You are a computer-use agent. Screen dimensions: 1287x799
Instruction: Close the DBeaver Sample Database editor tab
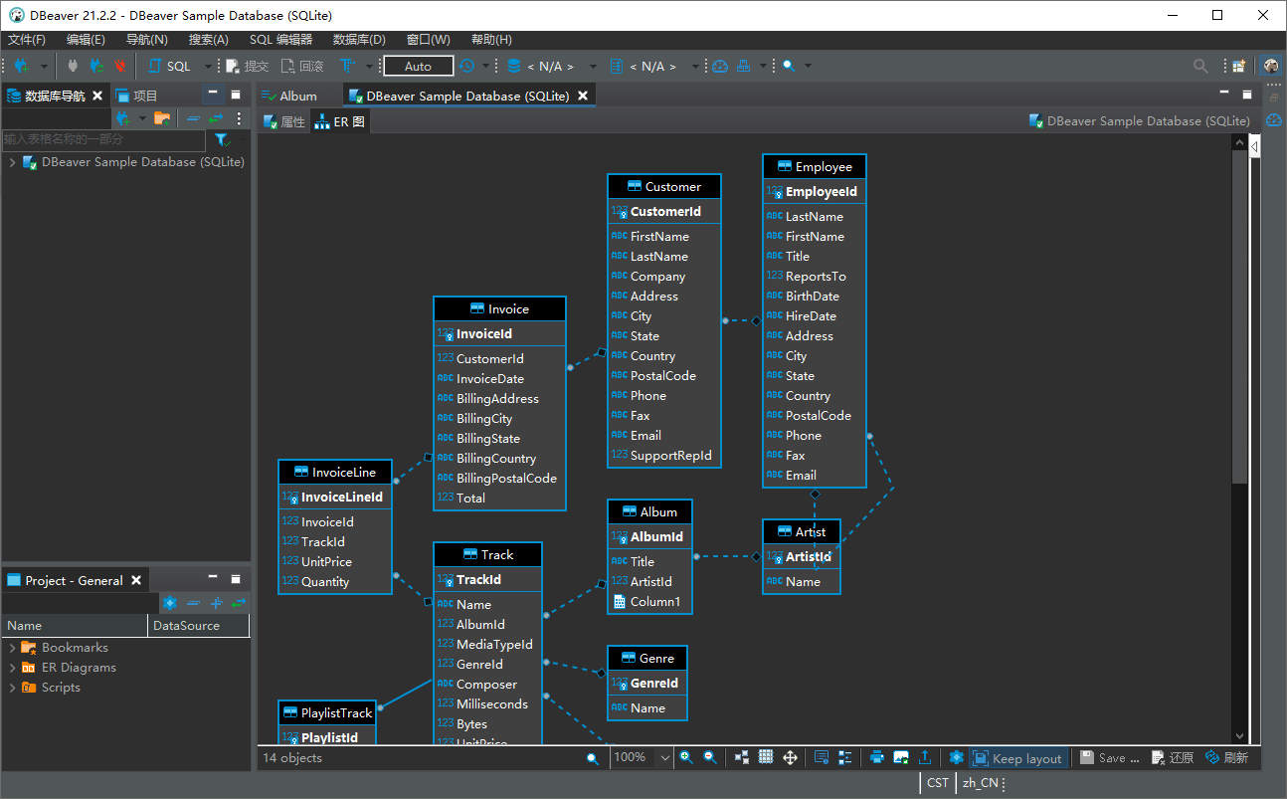pyautogui.click(x=584, y=96)
